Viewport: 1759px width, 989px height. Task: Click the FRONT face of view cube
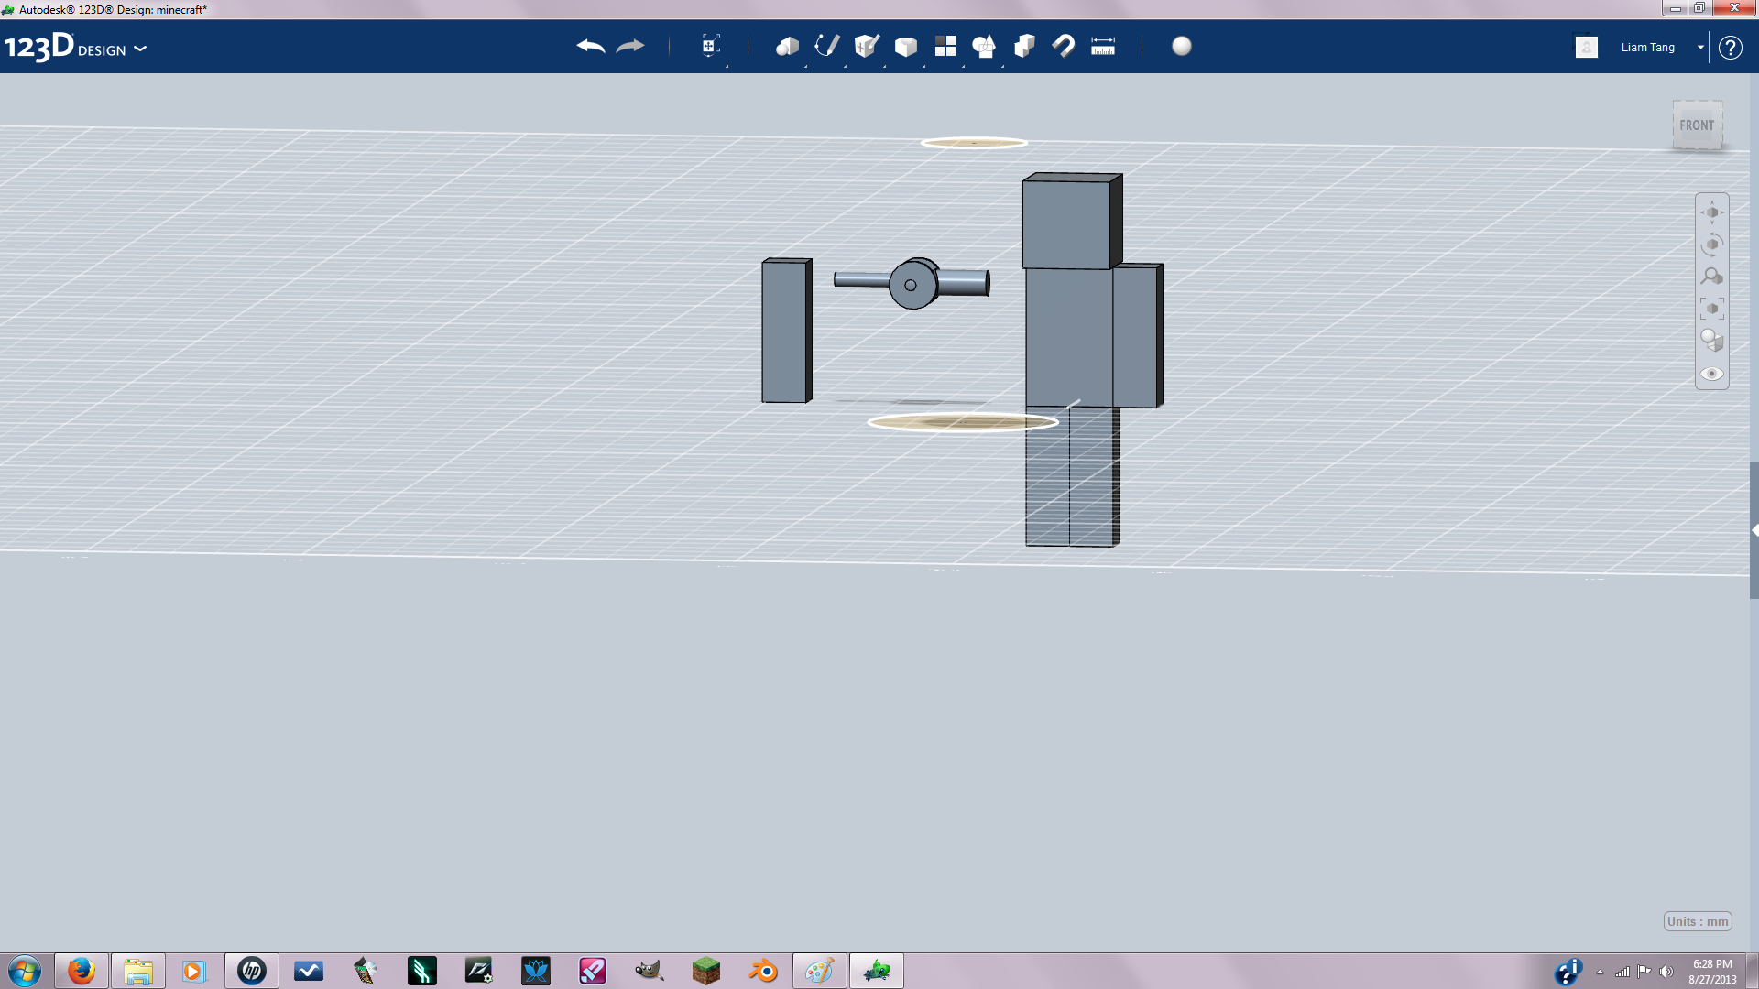1697,125
